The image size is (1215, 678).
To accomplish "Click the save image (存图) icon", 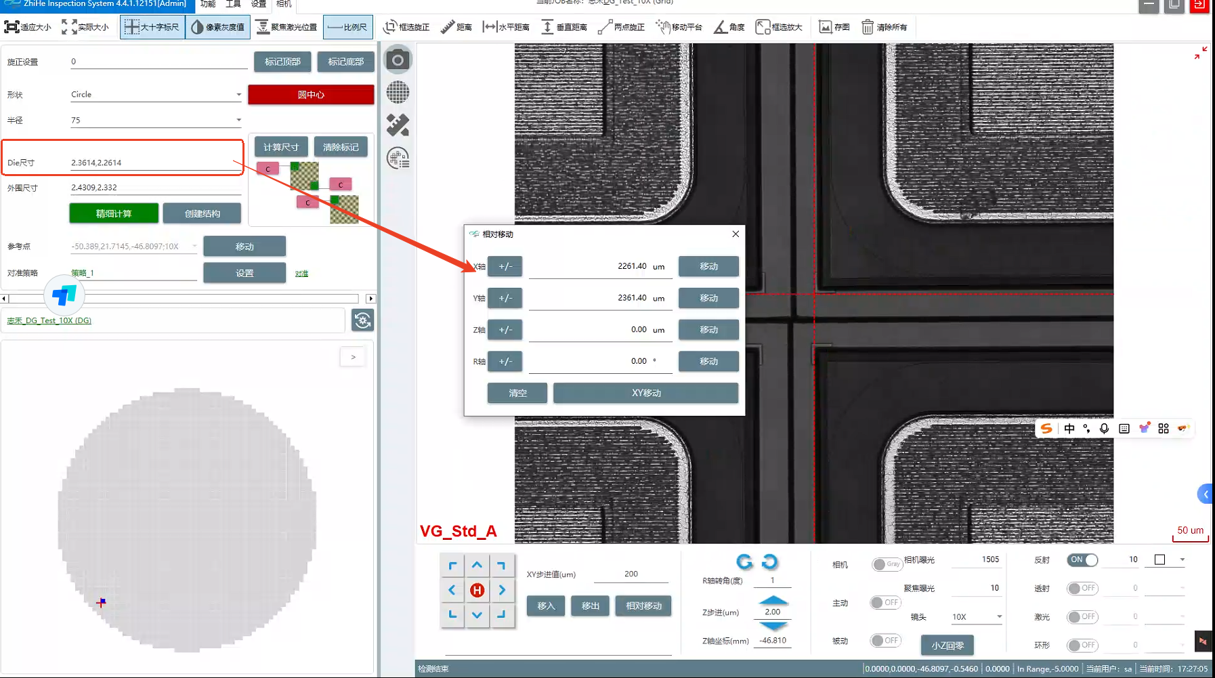I will (834, 27).
